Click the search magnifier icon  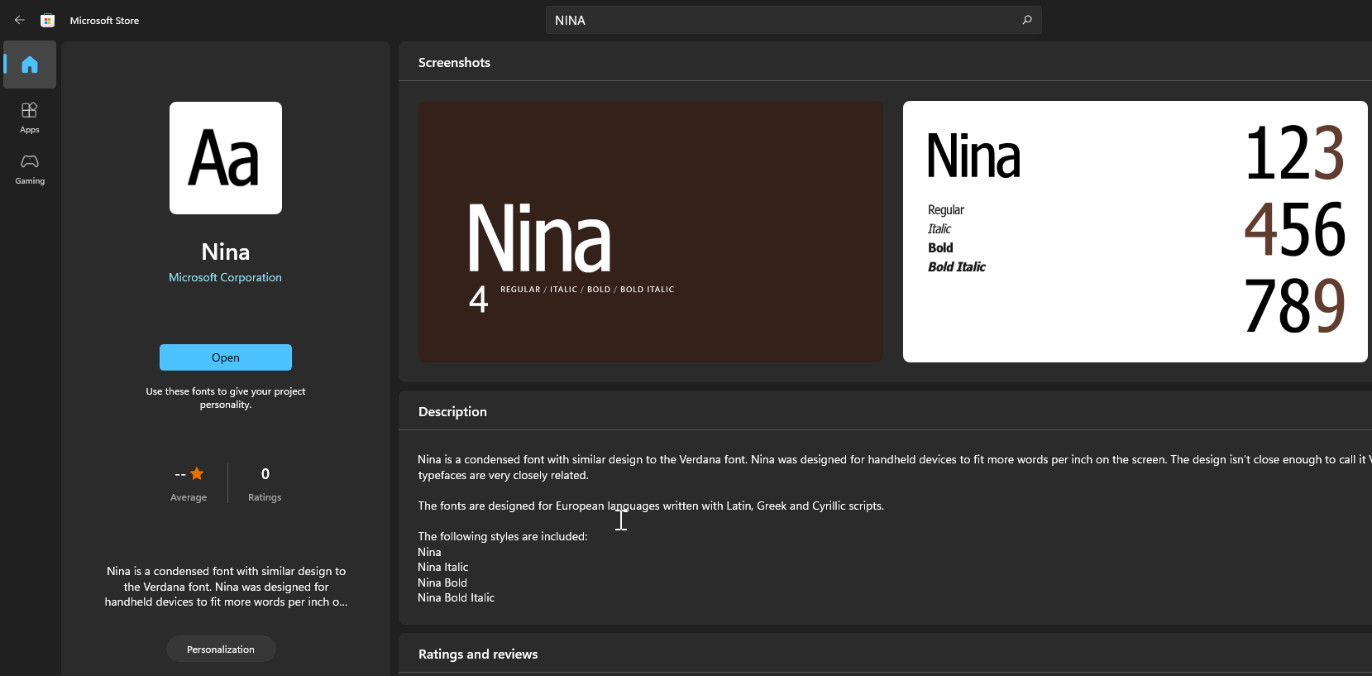coord(1027,20)
